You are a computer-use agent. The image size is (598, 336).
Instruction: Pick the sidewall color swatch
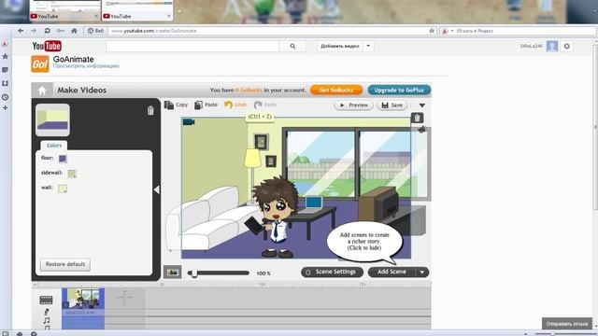pos(72,174)
